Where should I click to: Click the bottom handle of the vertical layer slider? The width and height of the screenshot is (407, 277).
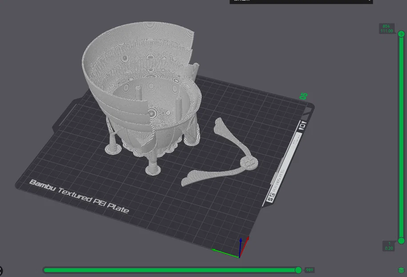click(401, 241)
